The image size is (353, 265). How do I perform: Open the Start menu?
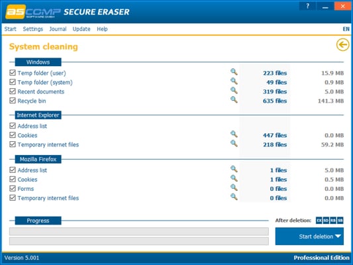click(x=11, y=29)
